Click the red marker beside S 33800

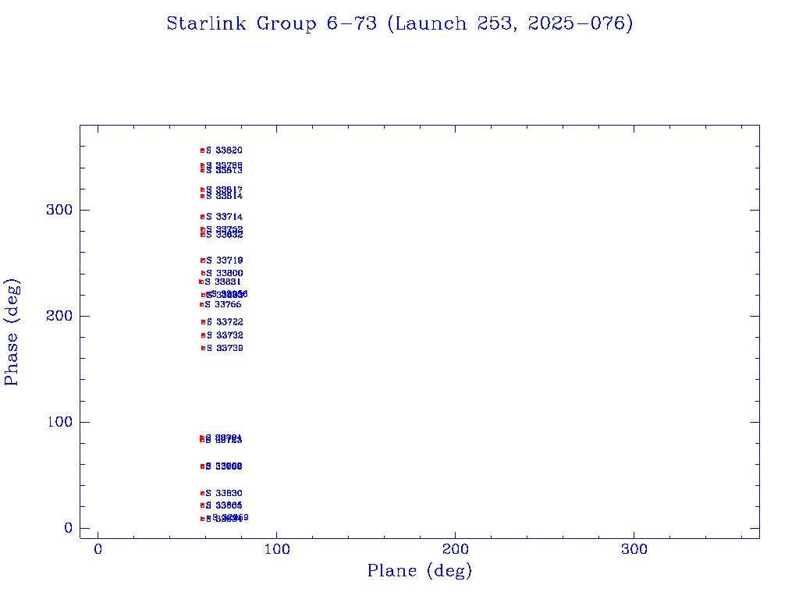coord(203,274)
